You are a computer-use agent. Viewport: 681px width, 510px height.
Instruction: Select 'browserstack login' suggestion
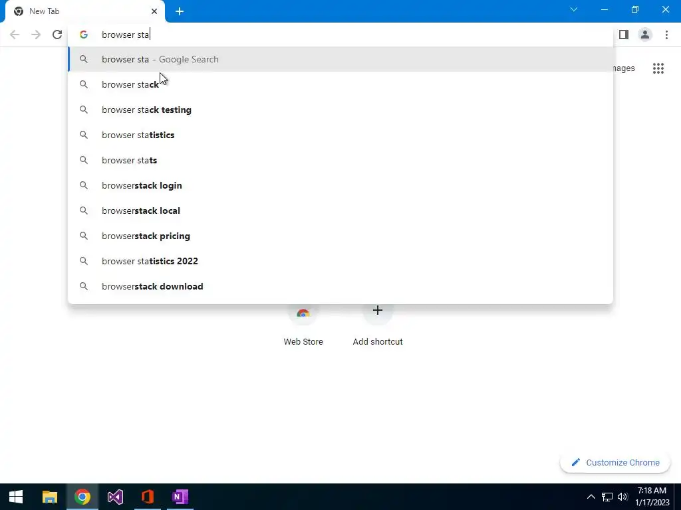341,185
